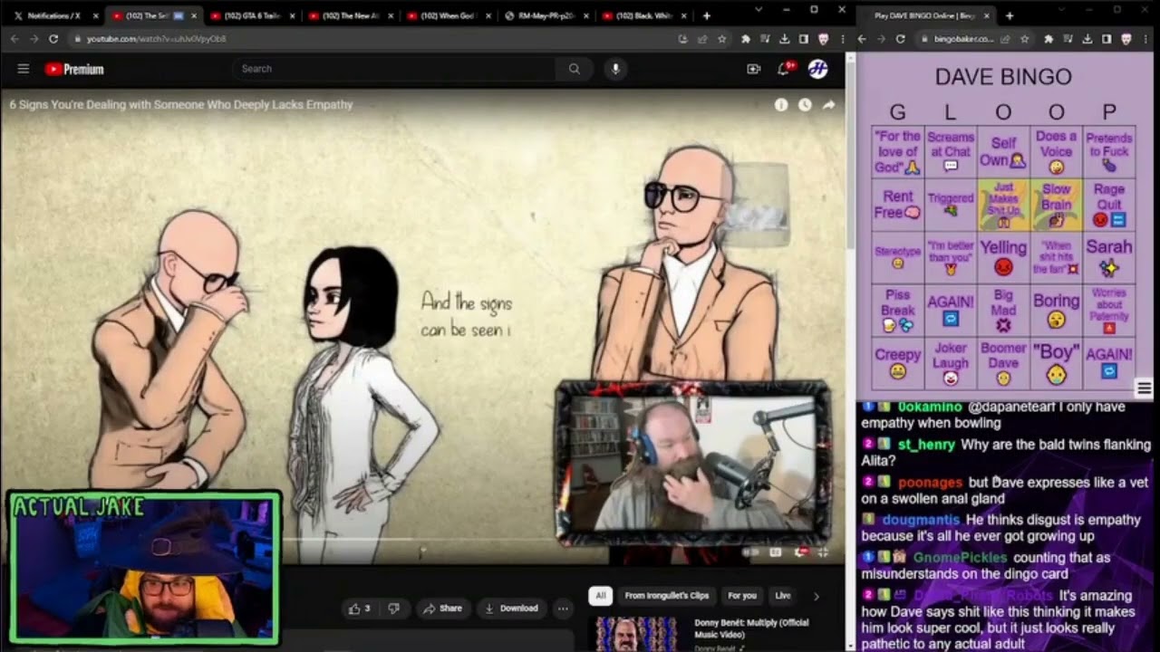Mark the "Joker Laugh" bingo square
The width and height of the screenshot is (1160, 652).
click(951, 364)
